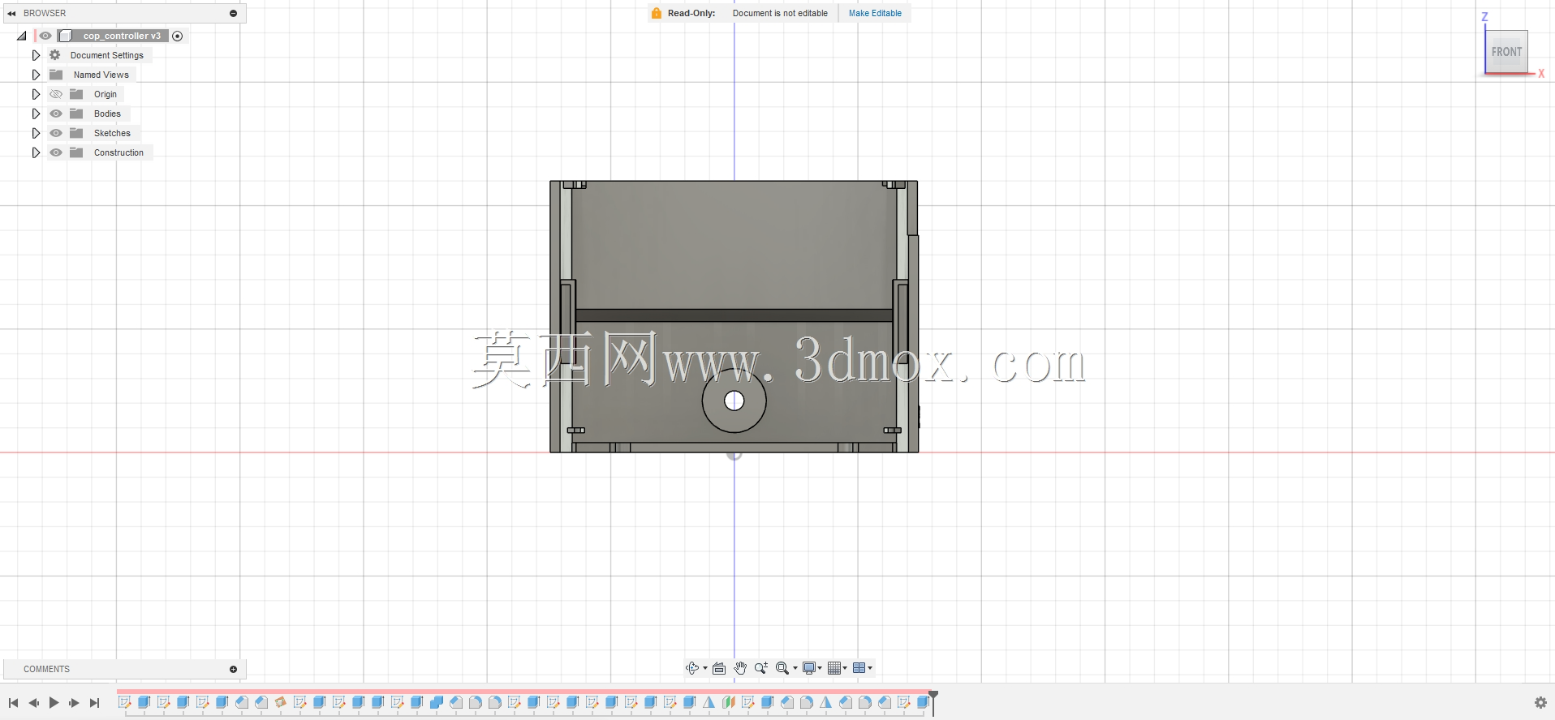
Task: Step back one timeline feature
Action: coord(33,703)
